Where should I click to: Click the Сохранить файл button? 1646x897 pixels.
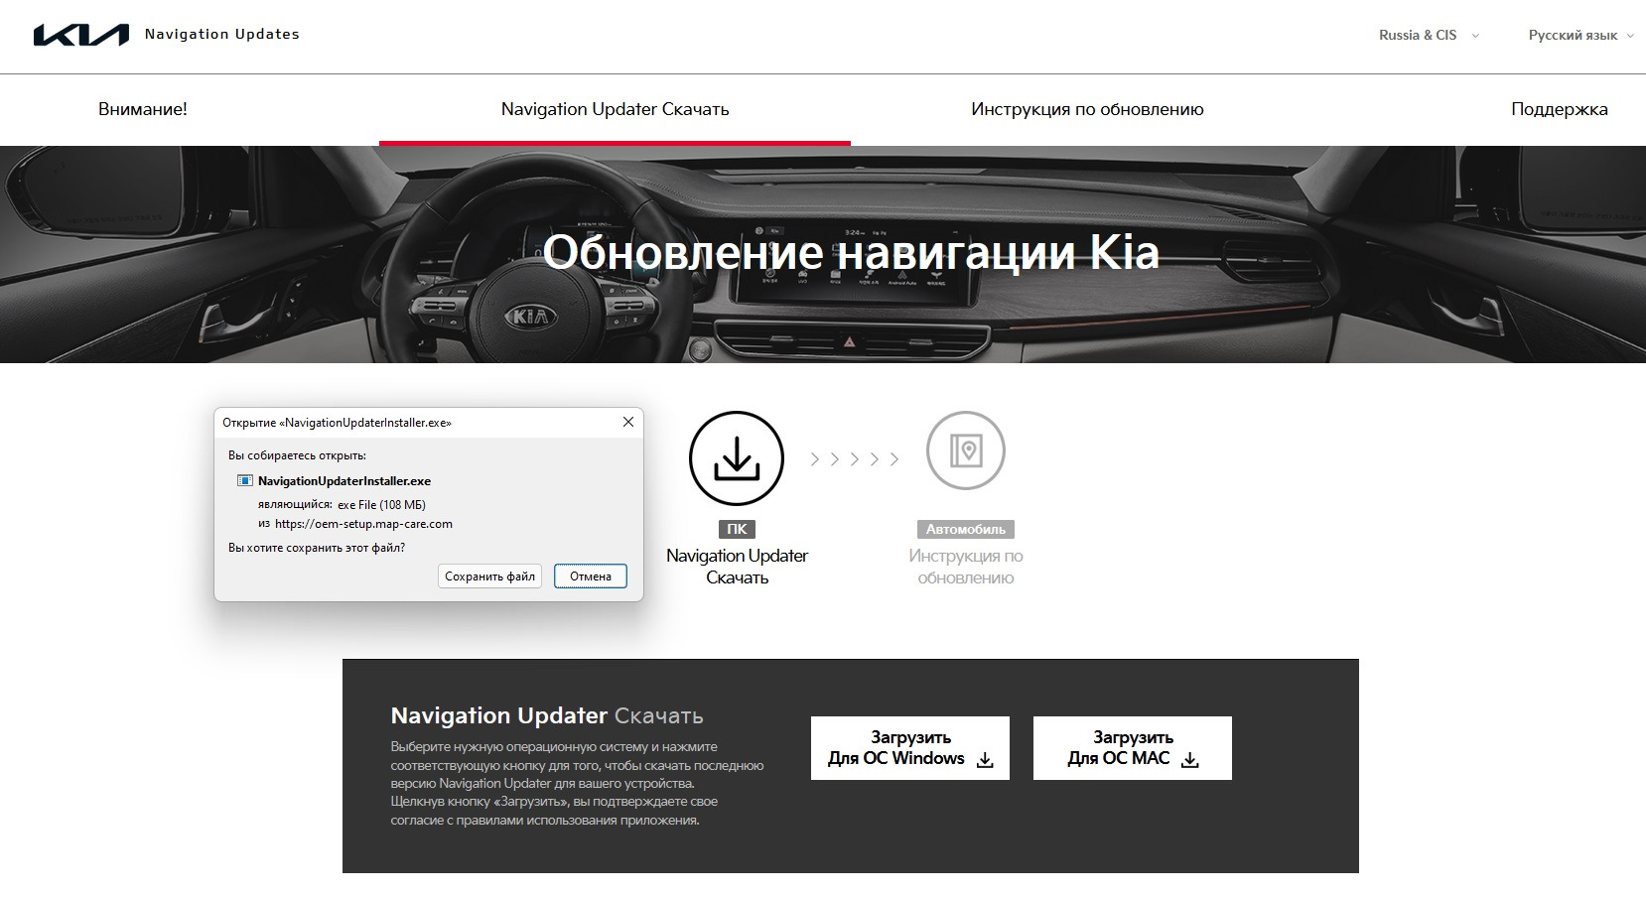489,577
